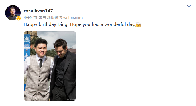Click the weibo.com source text
This screenshot has width=196, height=106.
(73, 18)
